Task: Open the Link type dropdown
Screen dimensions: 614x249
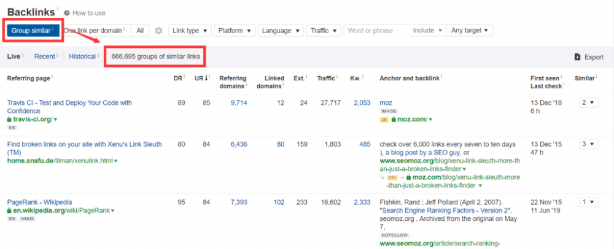Action: point(190,30)
